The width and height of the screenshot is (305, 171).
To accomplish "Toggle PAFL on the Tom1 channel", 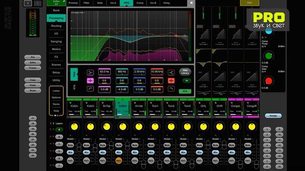I will coord(151,161).
